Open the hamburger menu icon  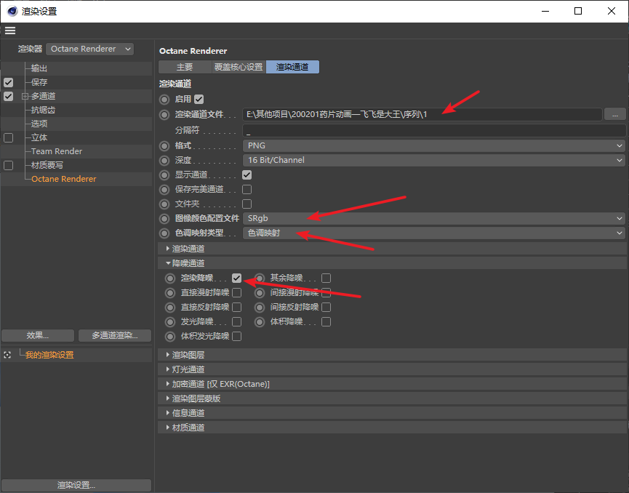(x=10, y=31)
